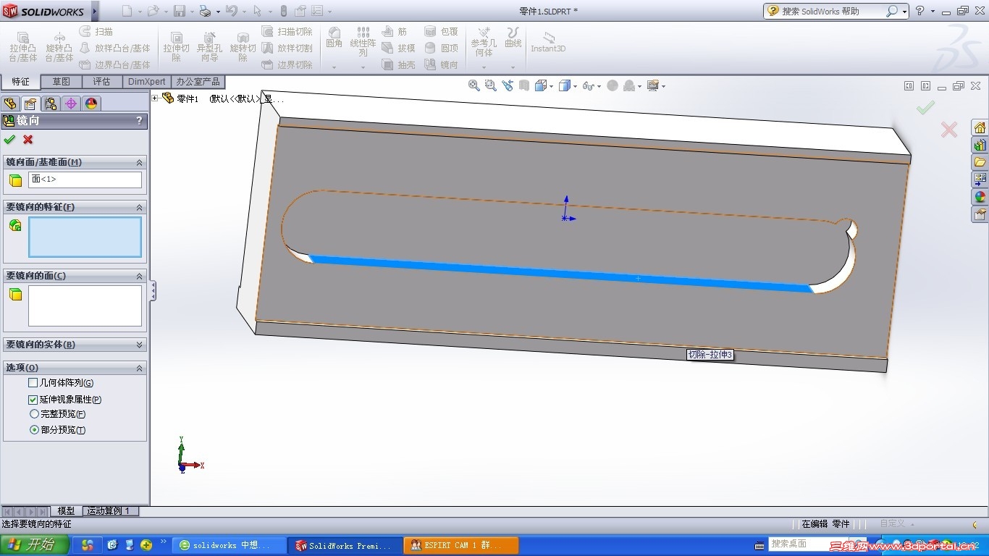The height and width of the screenshot is (556, 989).
Task: Accept mirror with green check in panel
Action: tap(9, 139)
